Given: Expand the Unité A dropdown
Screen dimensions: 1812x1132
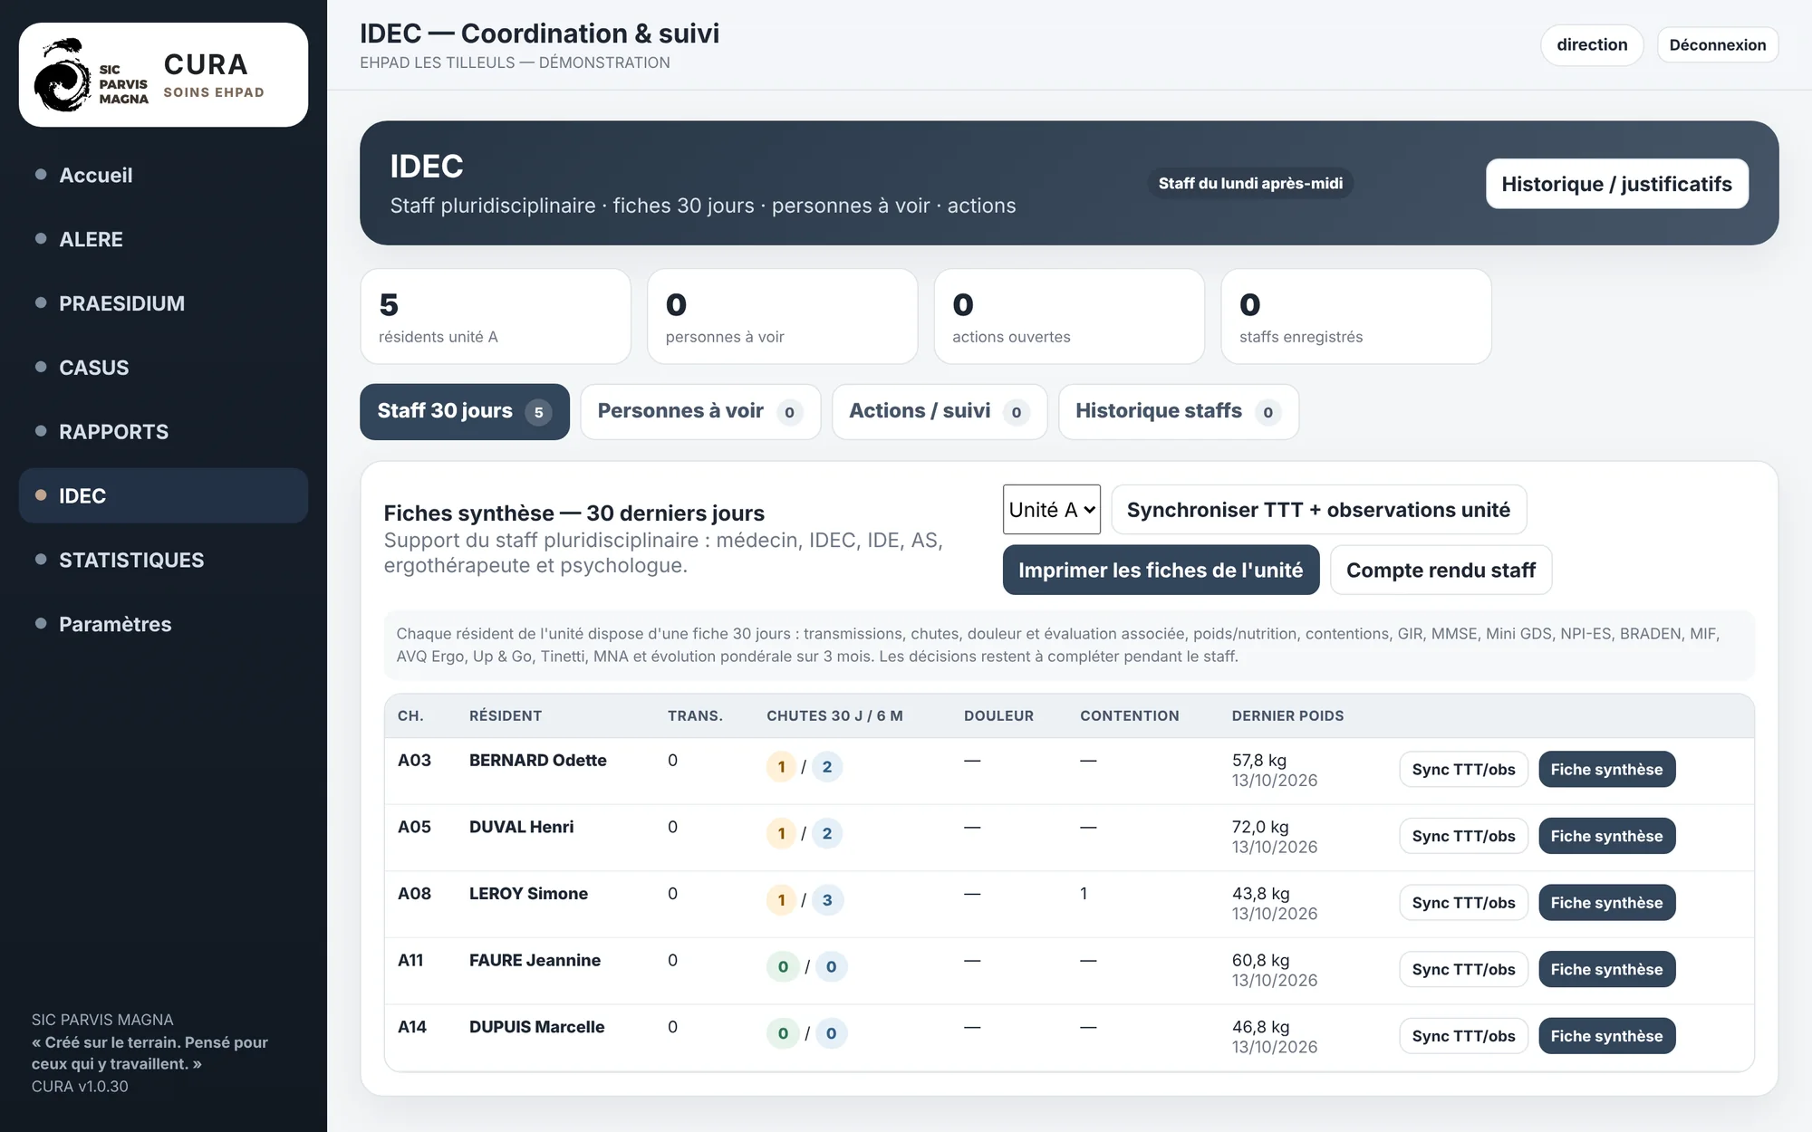Looking at the screenshot, I should 1051,510.
